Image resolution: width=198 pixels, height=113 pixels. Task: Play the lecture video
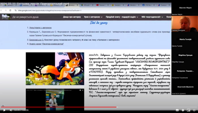pyautogui.click(x=4, y=110)
